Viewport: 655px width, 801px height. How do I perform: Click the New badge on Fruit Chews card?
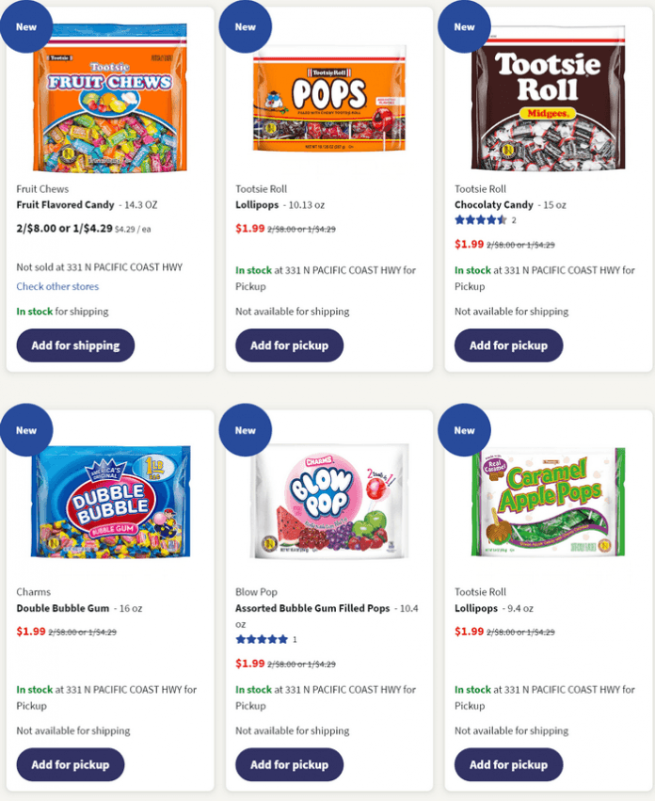(25, 26)
